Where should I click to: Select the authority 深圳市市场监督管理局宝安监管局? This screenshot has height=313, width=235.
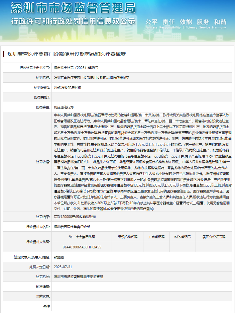[78, 277]
